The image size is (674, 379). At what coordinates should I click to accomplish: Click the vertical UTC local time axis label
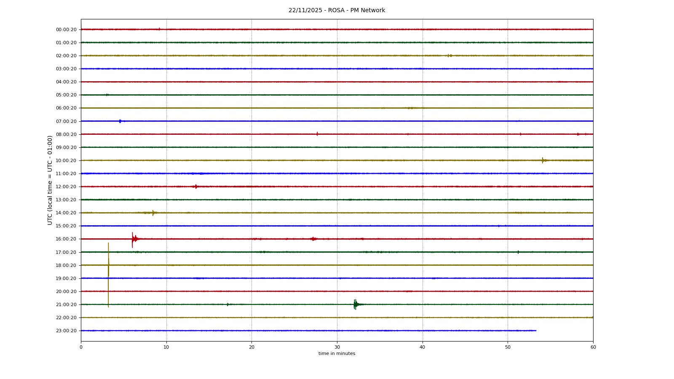pos(50,180)
